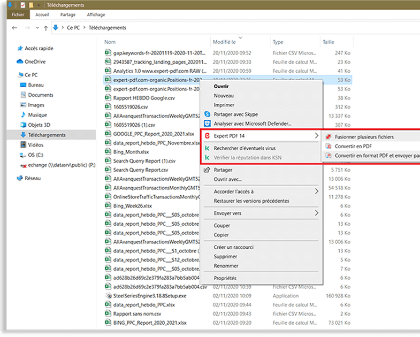Click the Kaspersky icon beside Rechercher d'éventuels virus
The height and width of the screenshot is (337, 420).
(207, 148)
